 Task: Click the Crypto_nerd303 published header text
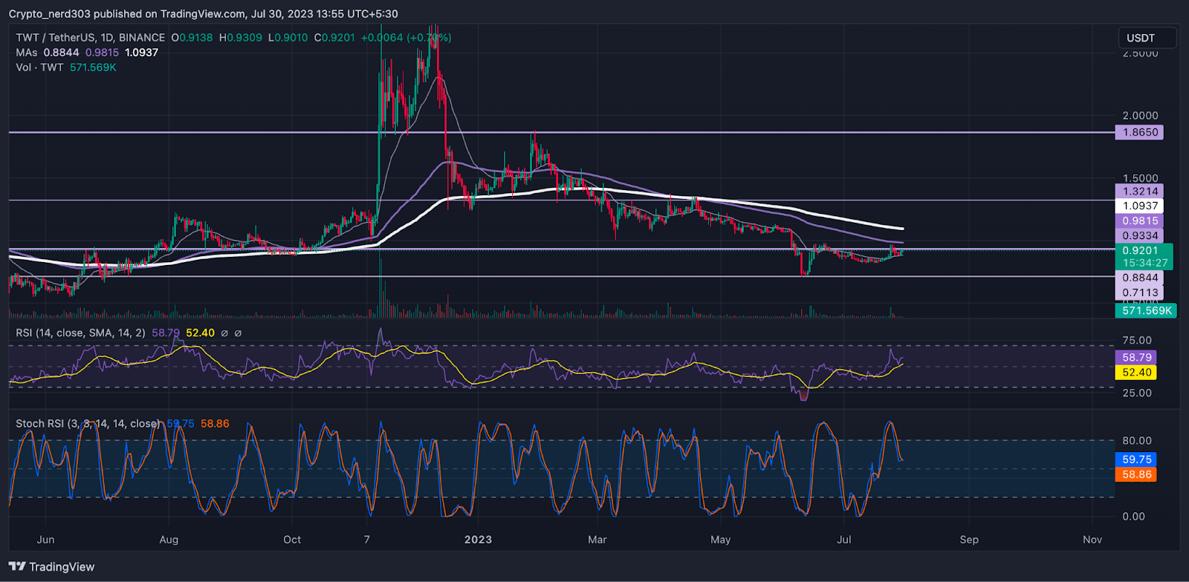click(x=204, y=14)
